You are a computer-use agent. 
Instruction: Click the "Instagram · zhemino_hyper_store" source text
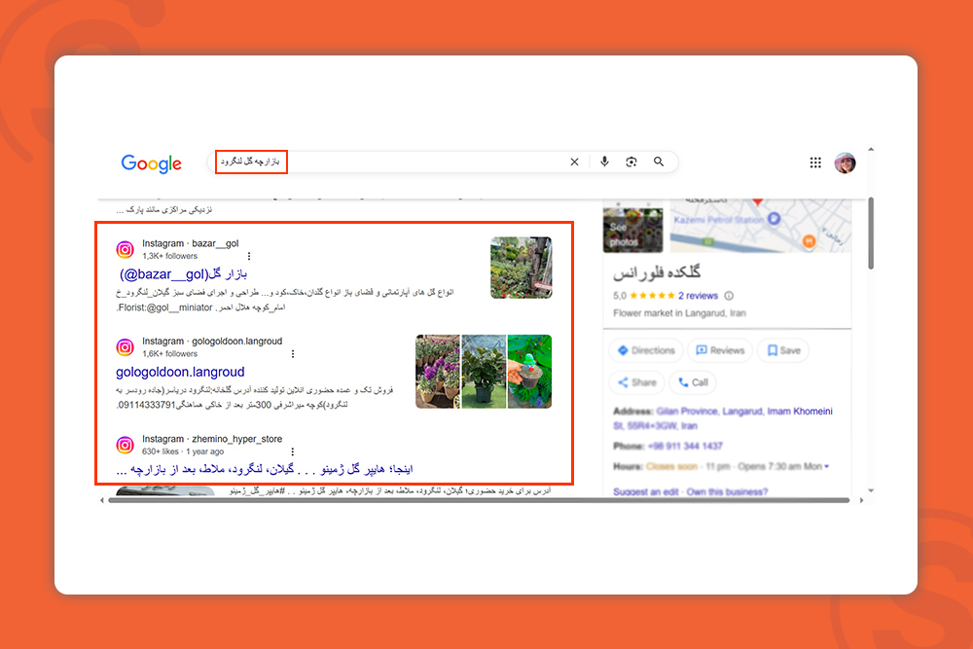coord(212,439)
